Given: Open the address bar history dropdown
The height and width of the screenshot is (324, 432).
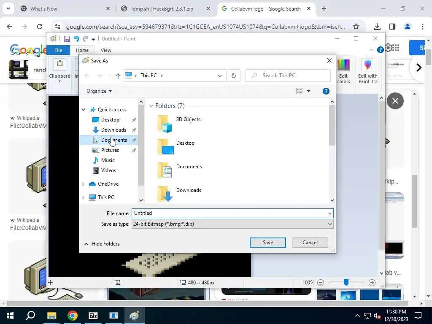Looking at the screenshot, I should (219, 76).
